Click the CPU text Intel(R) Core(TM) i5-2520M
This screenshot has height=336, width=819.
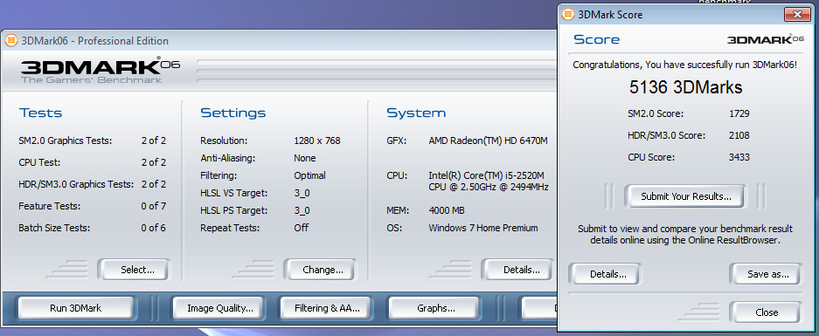click(486, 175)
